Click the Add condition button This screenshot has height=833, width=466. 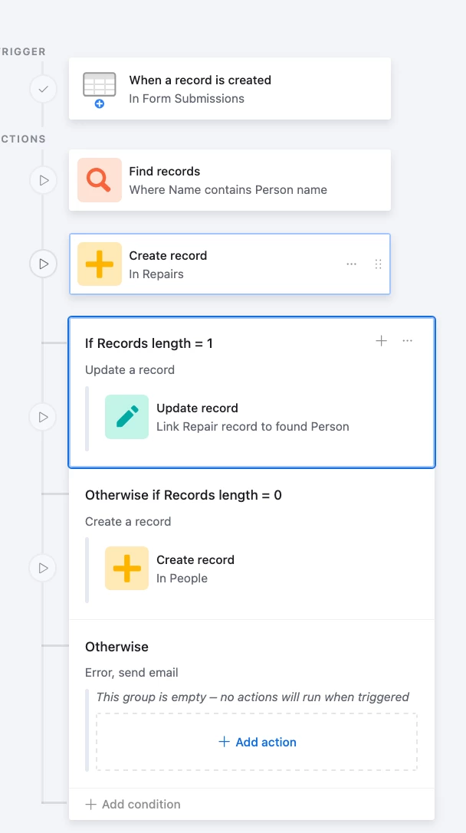click(133, 805)
